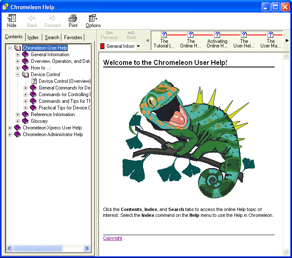Click the General Information book icon
The width and height of the screenshot is (292, 258).
coord(25,55)
